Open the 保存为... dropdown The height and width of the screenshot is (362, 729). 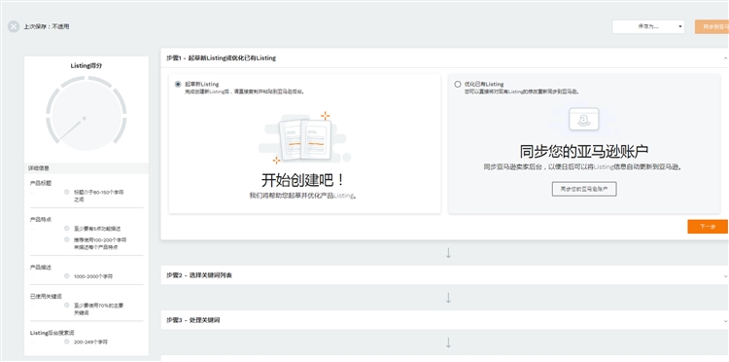(648, 26)
